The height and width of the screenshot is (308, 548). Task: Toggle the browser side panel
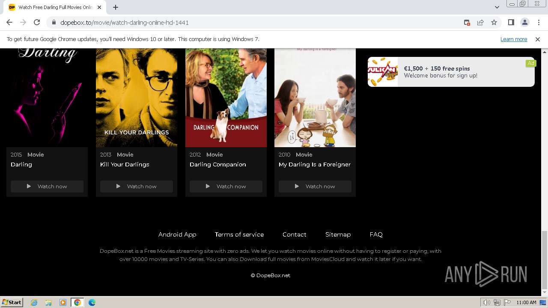tap(511, 23)
